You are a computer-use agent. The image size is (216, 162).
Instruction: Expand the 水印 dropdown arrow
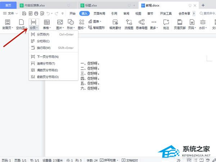point(206,28)
